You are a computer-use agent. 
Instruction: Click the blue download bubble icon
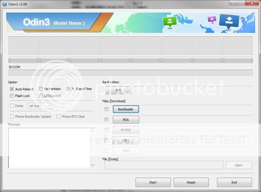click(229, 21)
